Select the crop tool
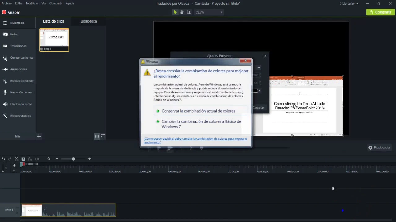The image size is (396, 222). (188, 12)
